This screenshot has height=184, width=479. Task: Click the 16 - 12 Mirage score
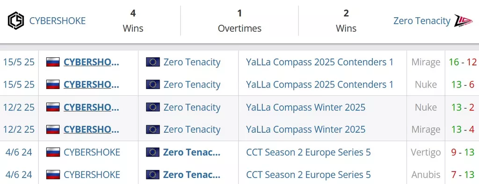click(x=463, y=62)
